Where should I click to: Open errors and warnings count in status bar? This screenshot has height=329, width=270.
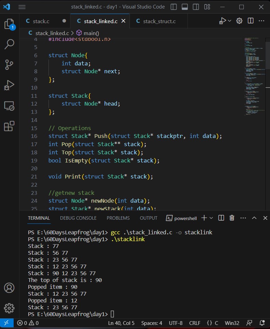point(28,323)
